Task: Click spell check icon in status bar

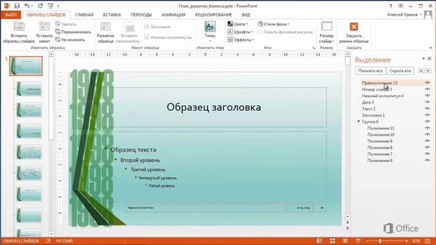Action: (48, 241)
